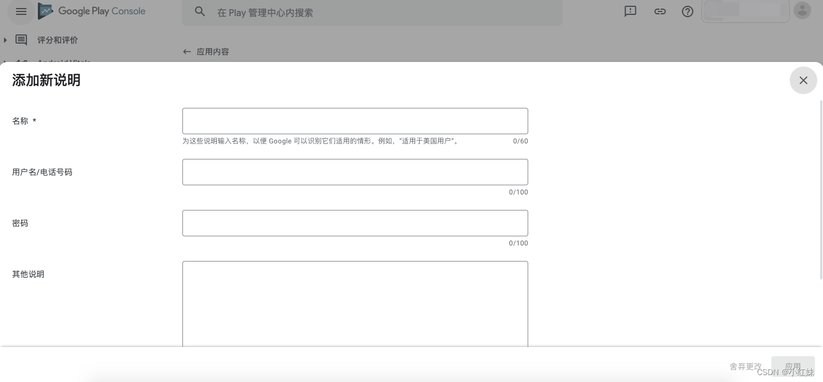Select 评分和评价 in the sidebar
Image resolution: width=823 pixels, height=382 pixels.
(x=57, y=40)
